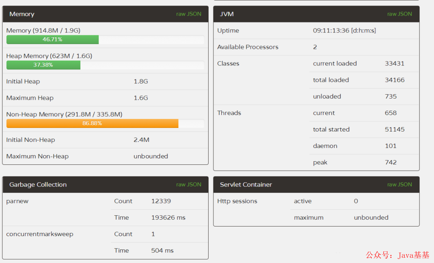The image size is (434, 263).
Task: Click the Maximum Non-Heap label
Action: click(37, 156)
